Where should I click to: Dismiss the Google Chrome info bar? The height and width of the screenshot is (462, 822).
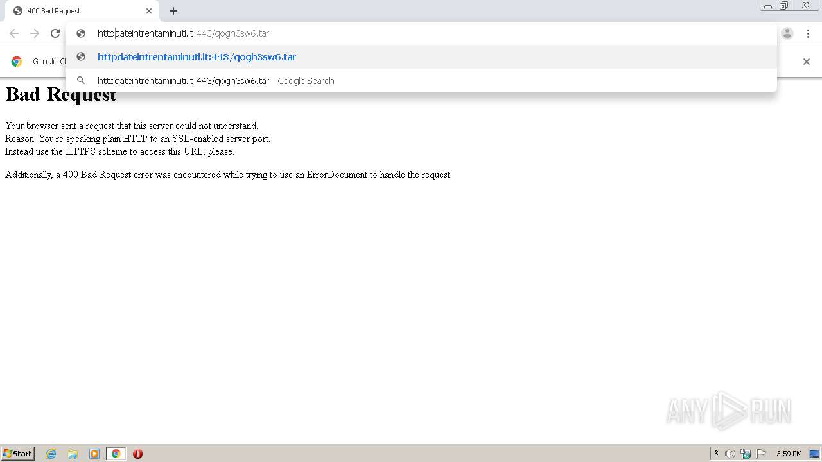pyautogui.click(x=807, y=62)
